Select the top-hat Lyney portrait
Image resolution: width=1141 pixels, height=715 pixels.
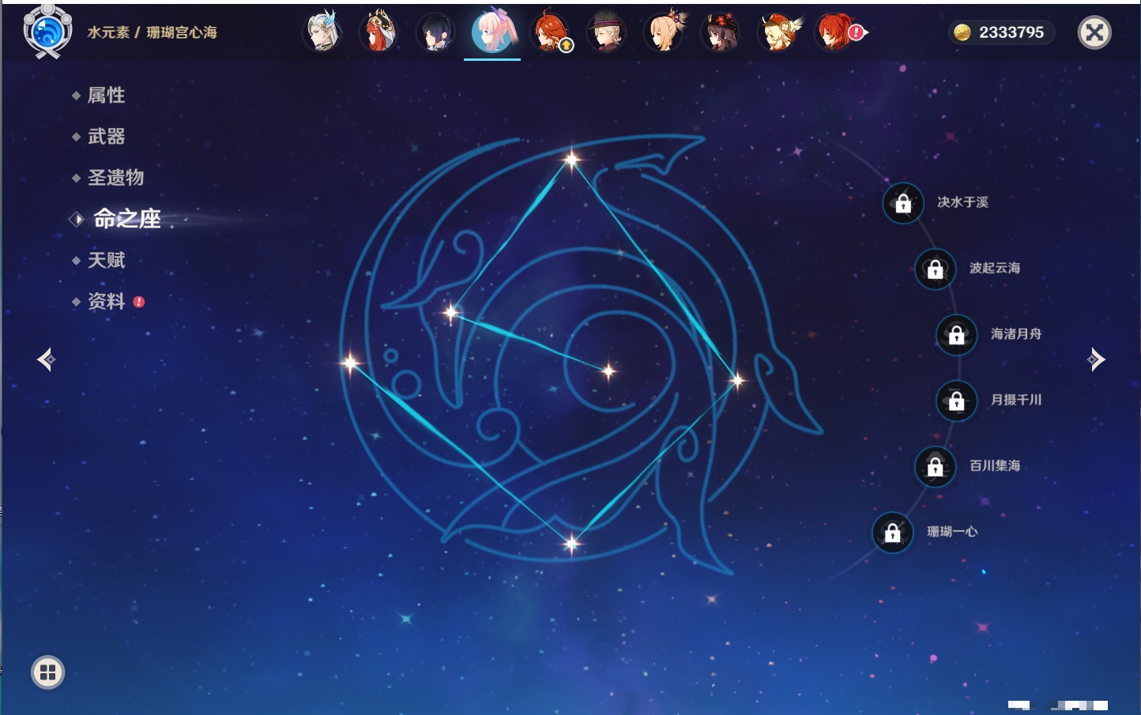(607, 32)
